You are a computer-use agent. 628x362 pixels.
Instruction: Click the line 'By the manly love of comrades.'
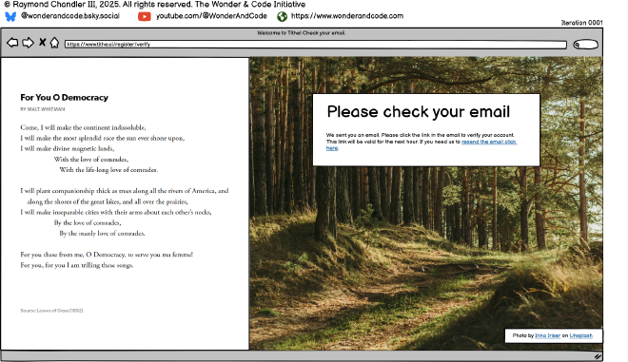[102, 233]
